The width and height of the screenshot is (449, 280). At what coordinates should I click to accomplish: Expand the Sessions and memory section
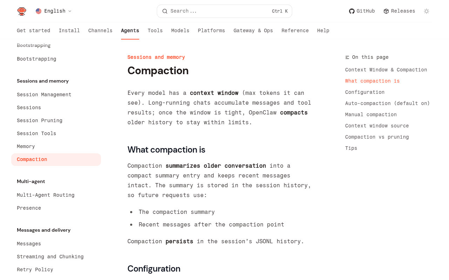coord(42,80)
